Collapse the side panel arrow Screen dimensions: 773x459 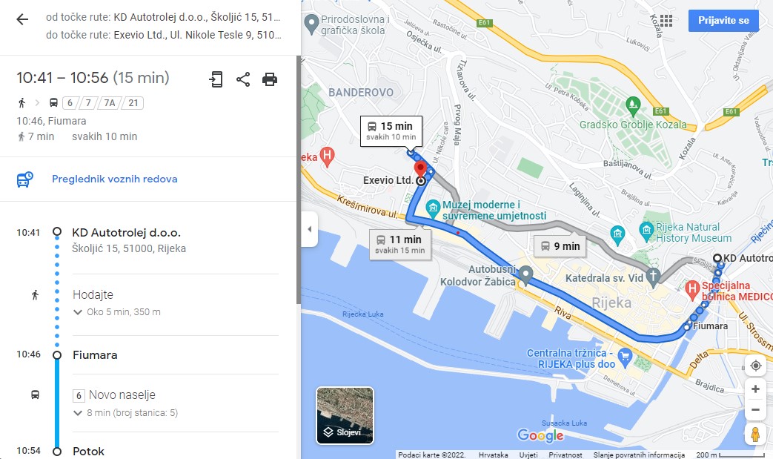click(309, 229)
